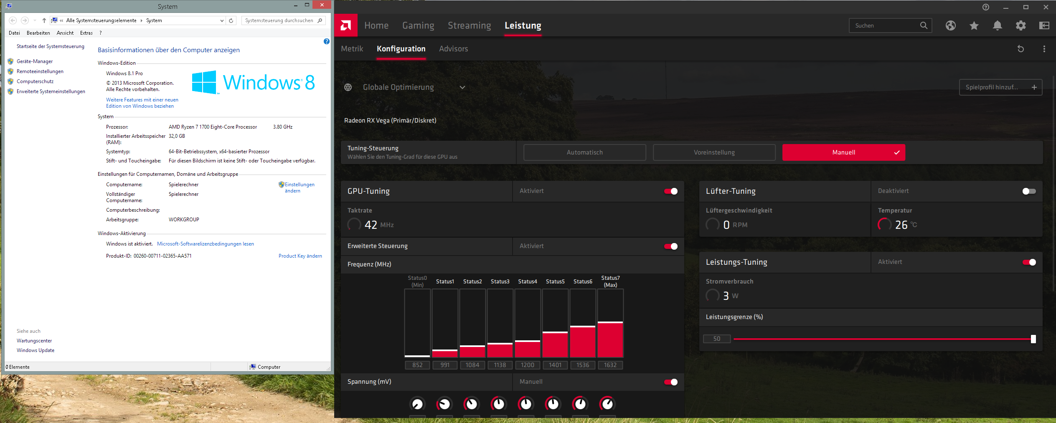This screenshot has height=423, width=1056.
Task: Click the frequency value field showing 1632
Action: coord(610,365)
